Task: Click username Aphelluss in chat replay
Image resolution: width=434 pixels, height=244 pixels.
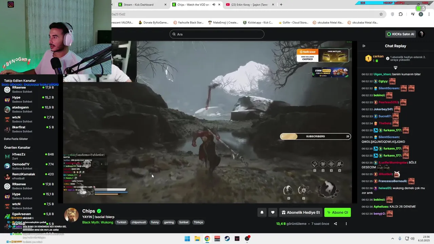Action: coord(381,207)
